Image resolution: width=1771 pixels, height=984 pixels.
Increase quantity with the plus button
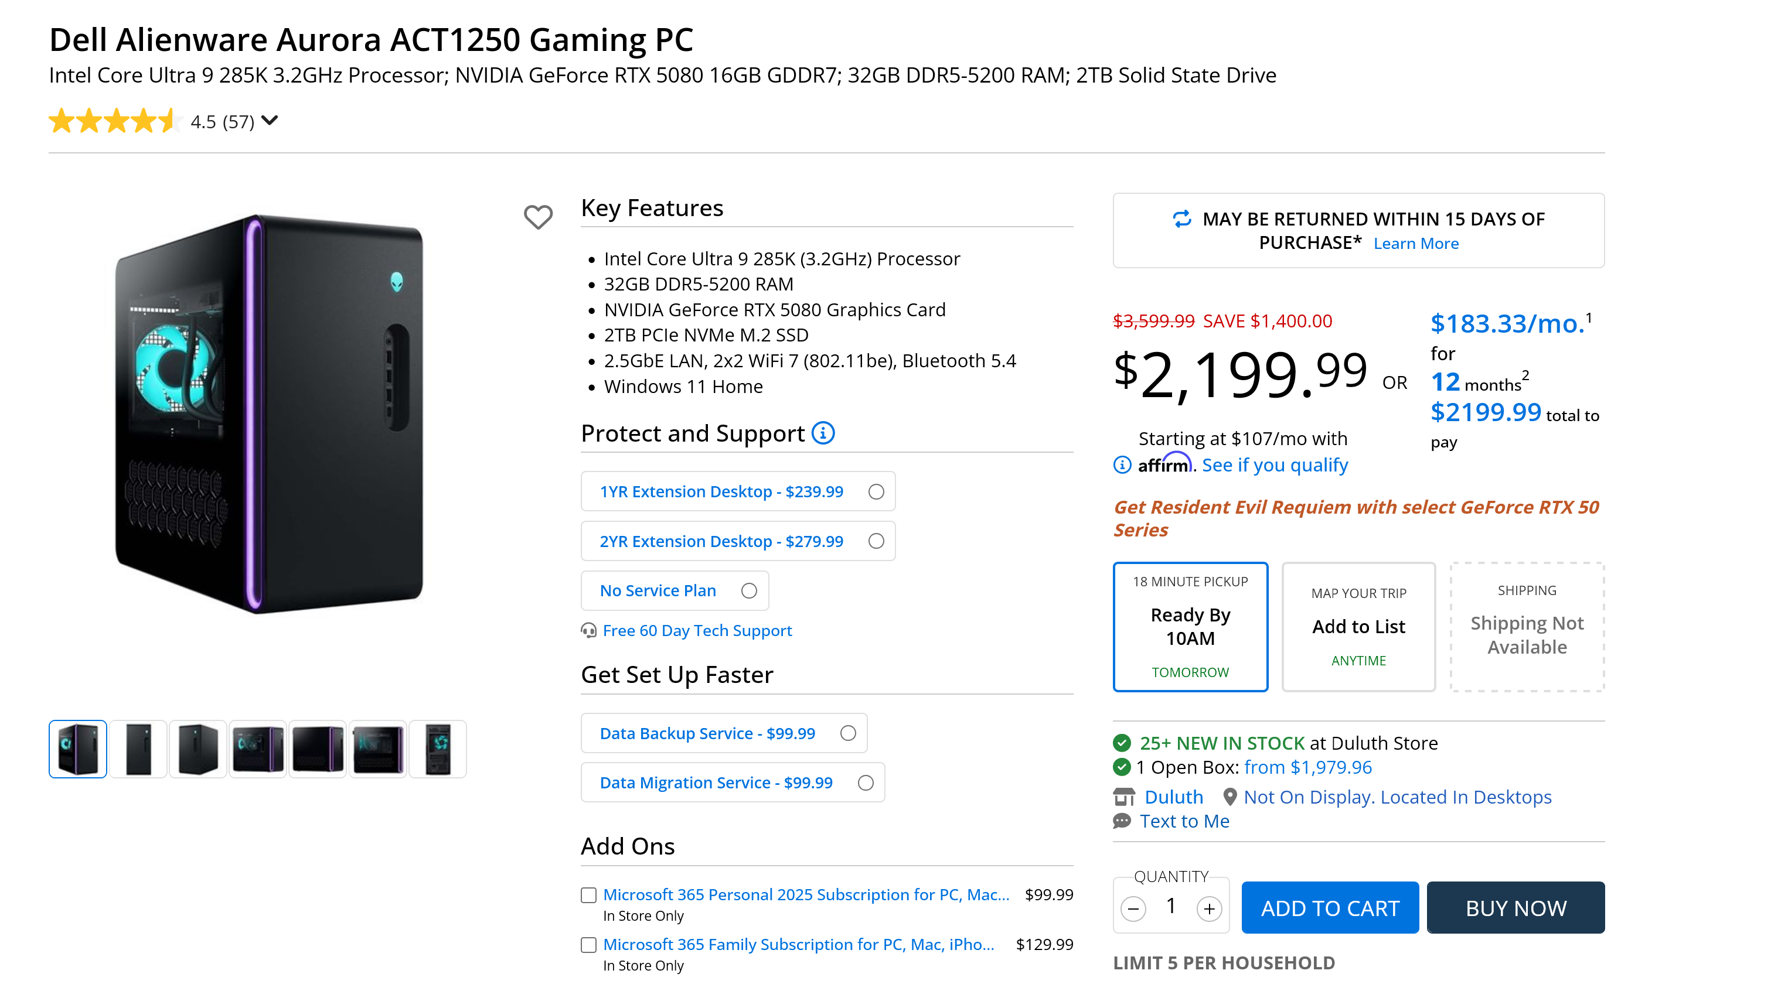click(x=1210, y=908)
